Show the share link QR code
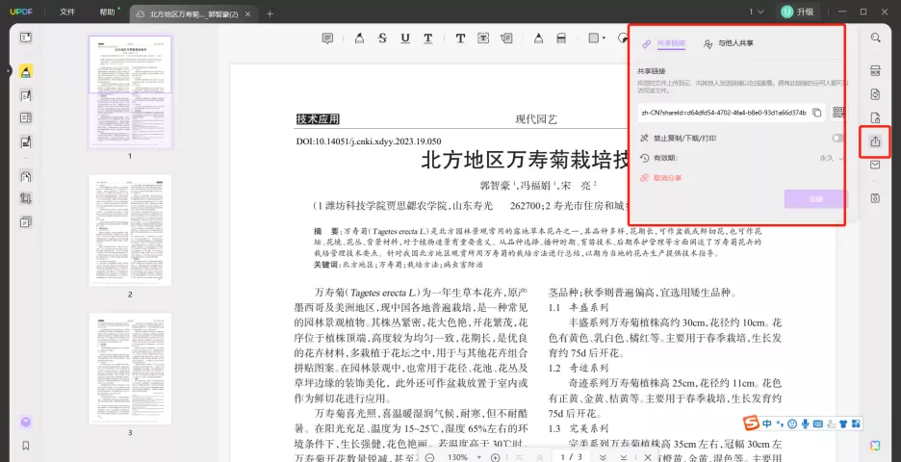 click(x=838, y=112)
